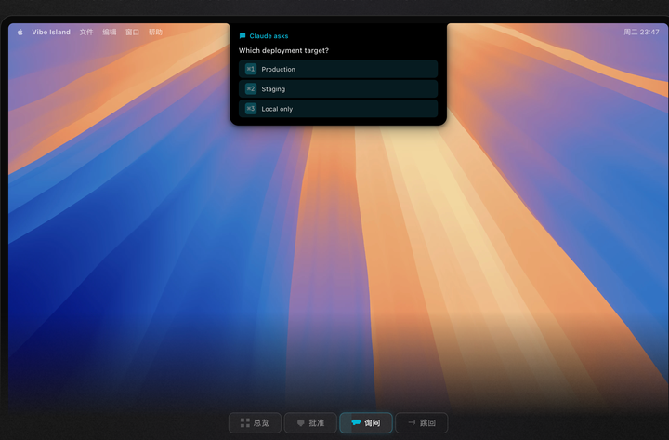Image resolution: width=669 pixels, height=440 pixels.
Task: Open the 文件 menu
Action: point(86,32)
